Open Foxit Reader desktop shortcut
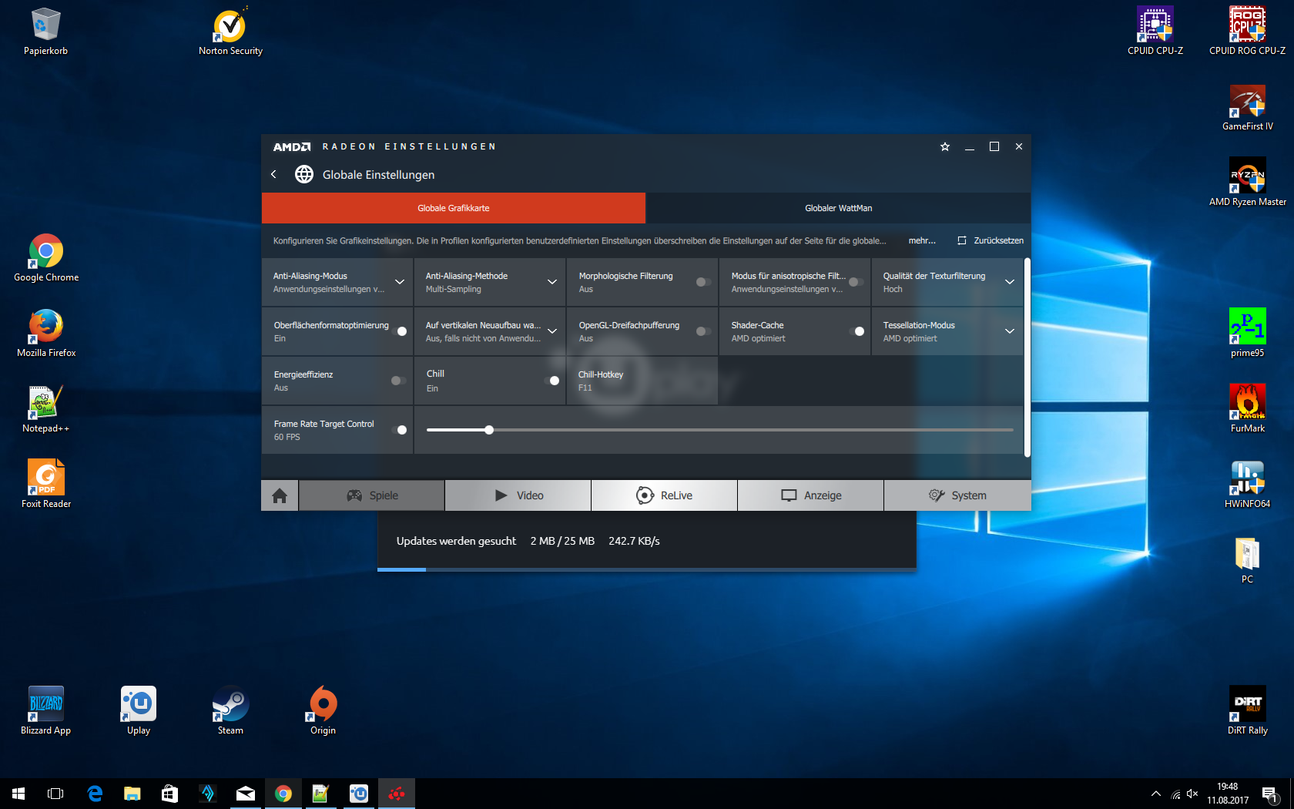1294x809 pixels. pyautogui.click(x=46, y=485)
